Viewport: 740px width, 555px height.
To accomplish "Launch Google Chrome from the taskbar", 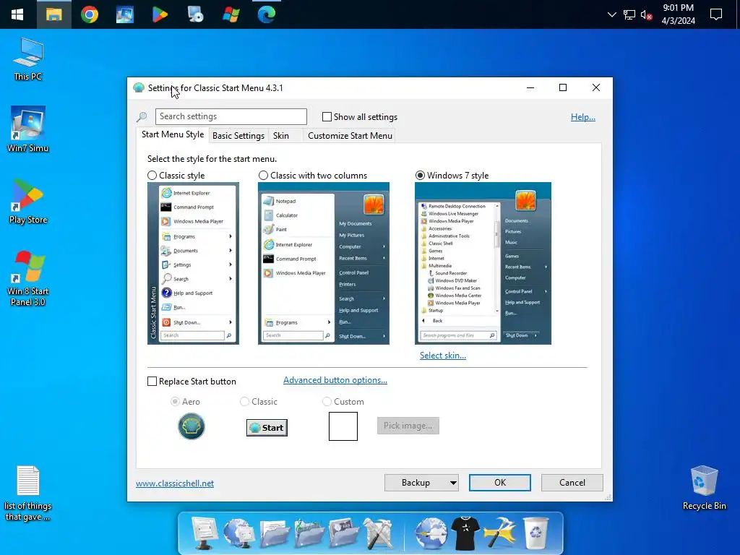I will click(x=89, y=14).
